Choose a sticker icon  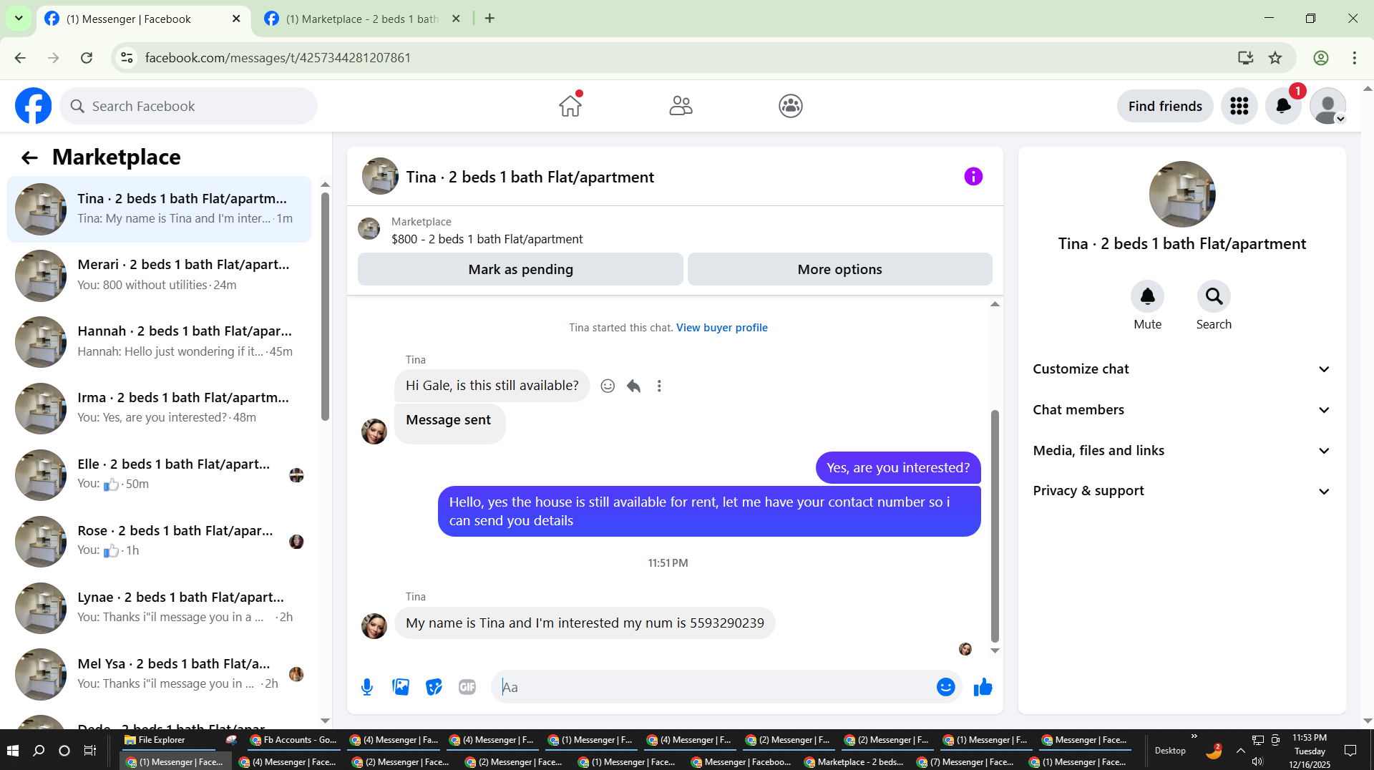click(434, 687)
